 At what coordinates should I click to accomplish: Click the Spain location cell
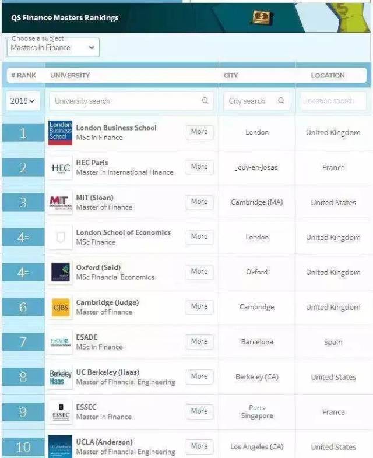[333, 342]
